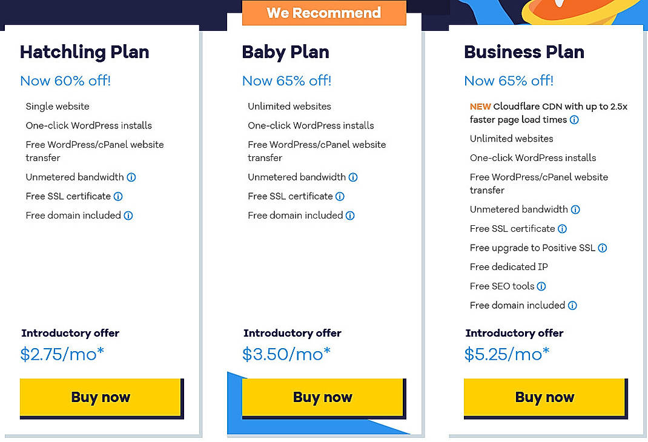Open the Free SSL certificate tooltip in Hatchling Plan
This screenshot has width=648, height=442.
tap(117, 196)
